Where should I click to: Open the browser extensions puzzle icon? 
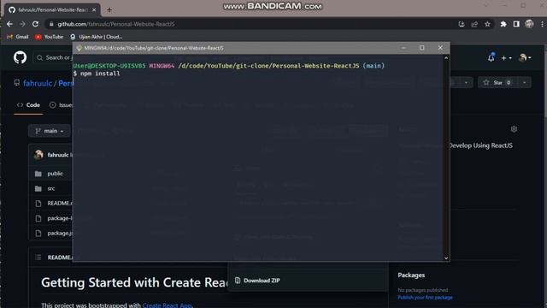coord(503,24)
